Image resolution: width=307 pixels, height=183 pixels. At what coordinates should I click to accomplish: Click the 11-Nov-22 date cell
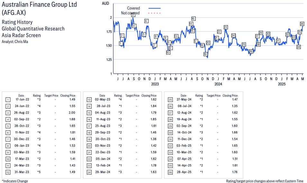point(22,132)
